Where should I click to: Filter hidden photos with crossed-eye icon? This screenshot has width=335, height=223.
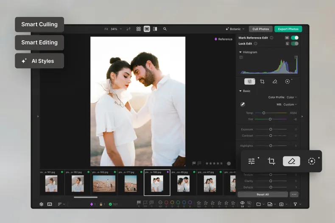coord(249,203)
